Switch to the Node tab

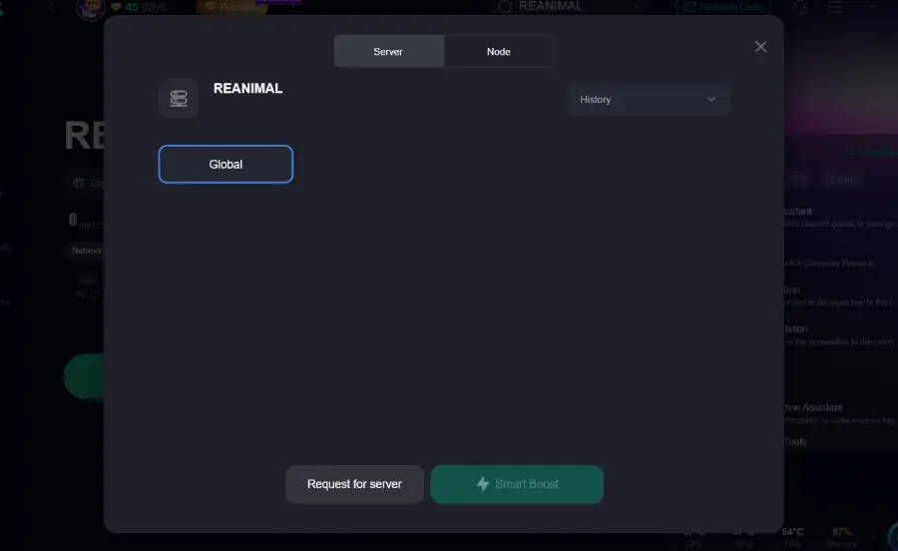coord(498,51)
